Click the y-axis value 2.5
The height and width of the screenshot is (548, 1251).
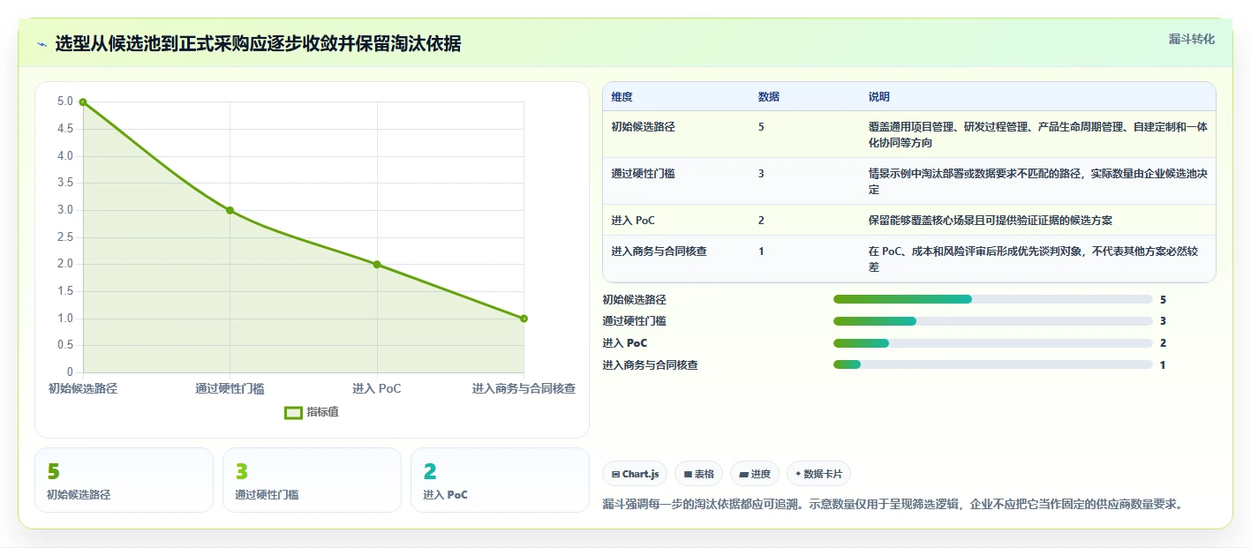(x=65, y=237)
